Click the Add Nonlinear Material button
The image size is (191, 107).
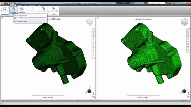coord(13,10)
